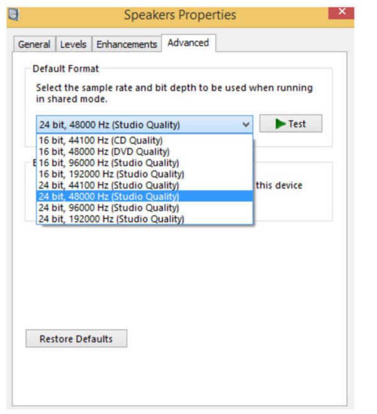Select 16 bit, 96000 Hz option
Screen dimensions: 377x414
click(108, 162)
